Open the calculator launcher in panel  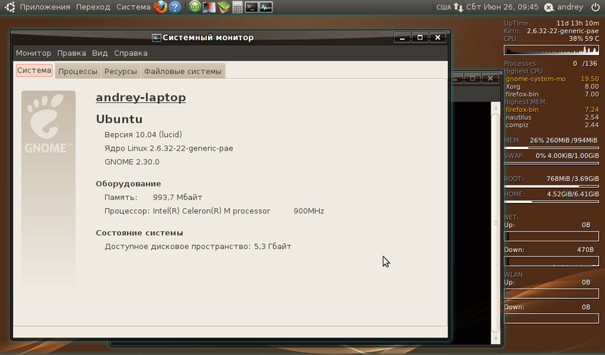pos(237,8)
